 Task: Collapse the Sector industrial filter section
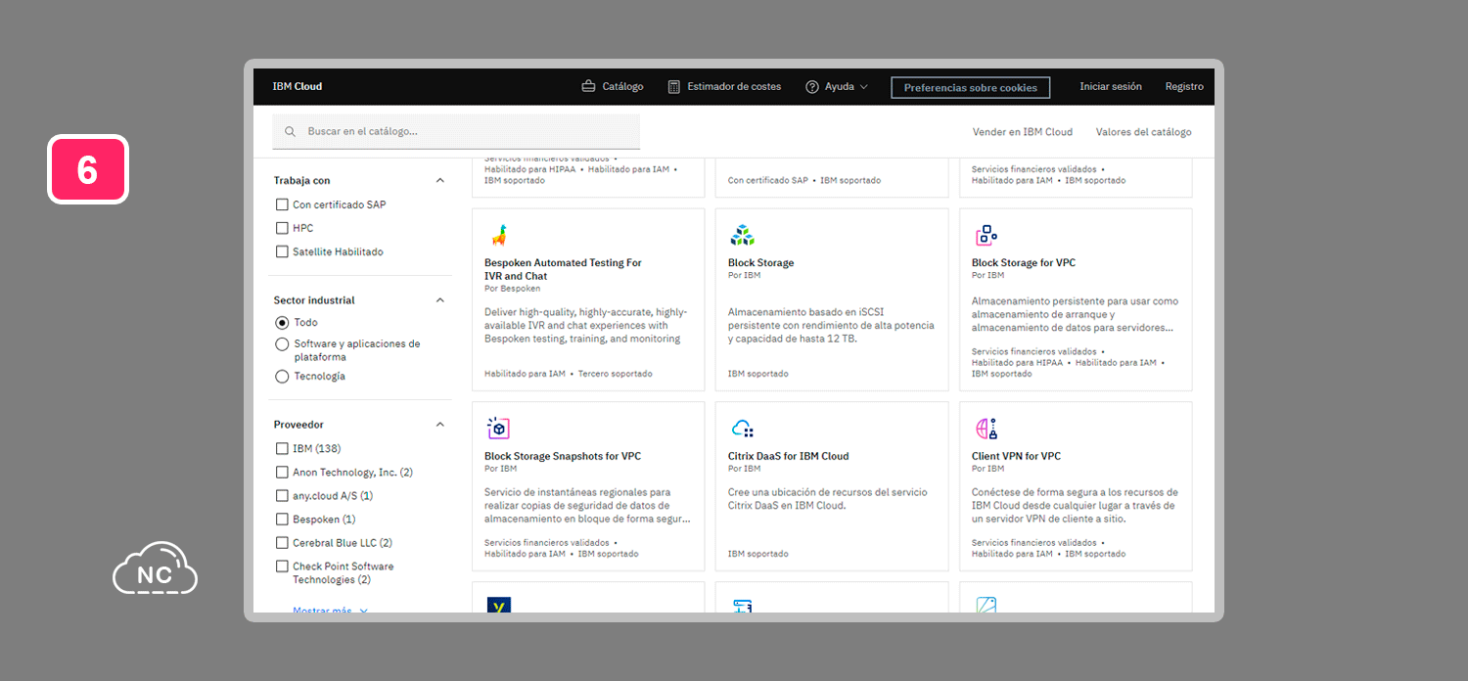click(439, 300)
